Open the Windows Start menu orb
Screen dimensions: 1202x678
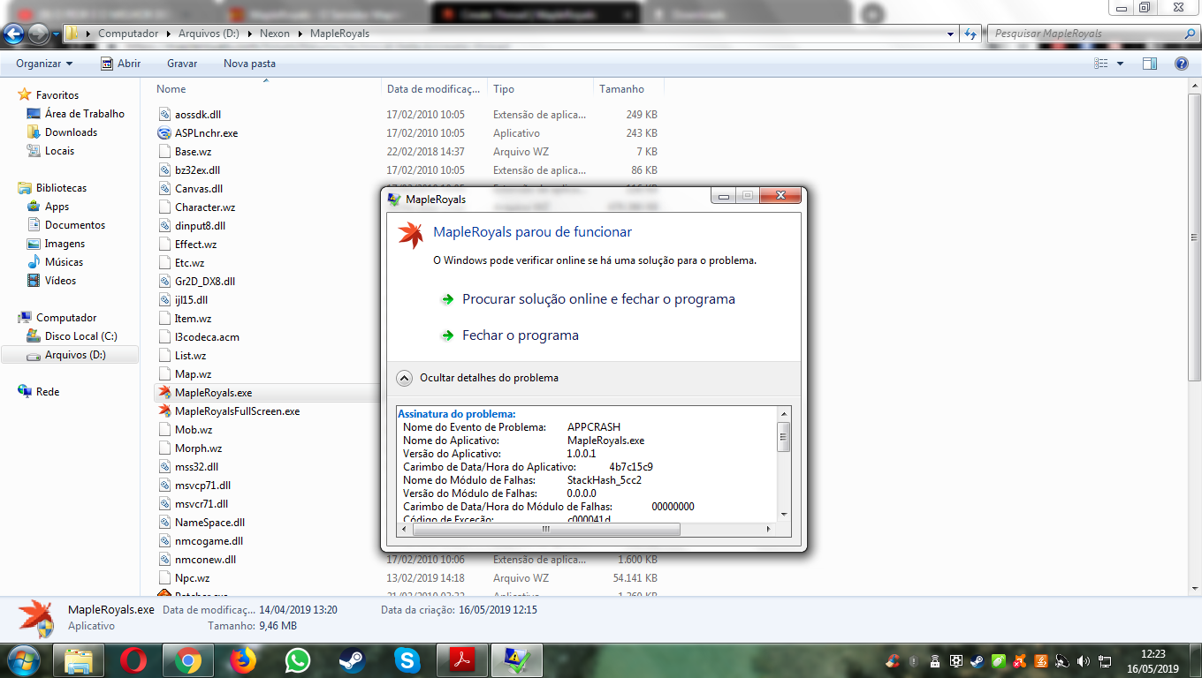tap(22, 660)
